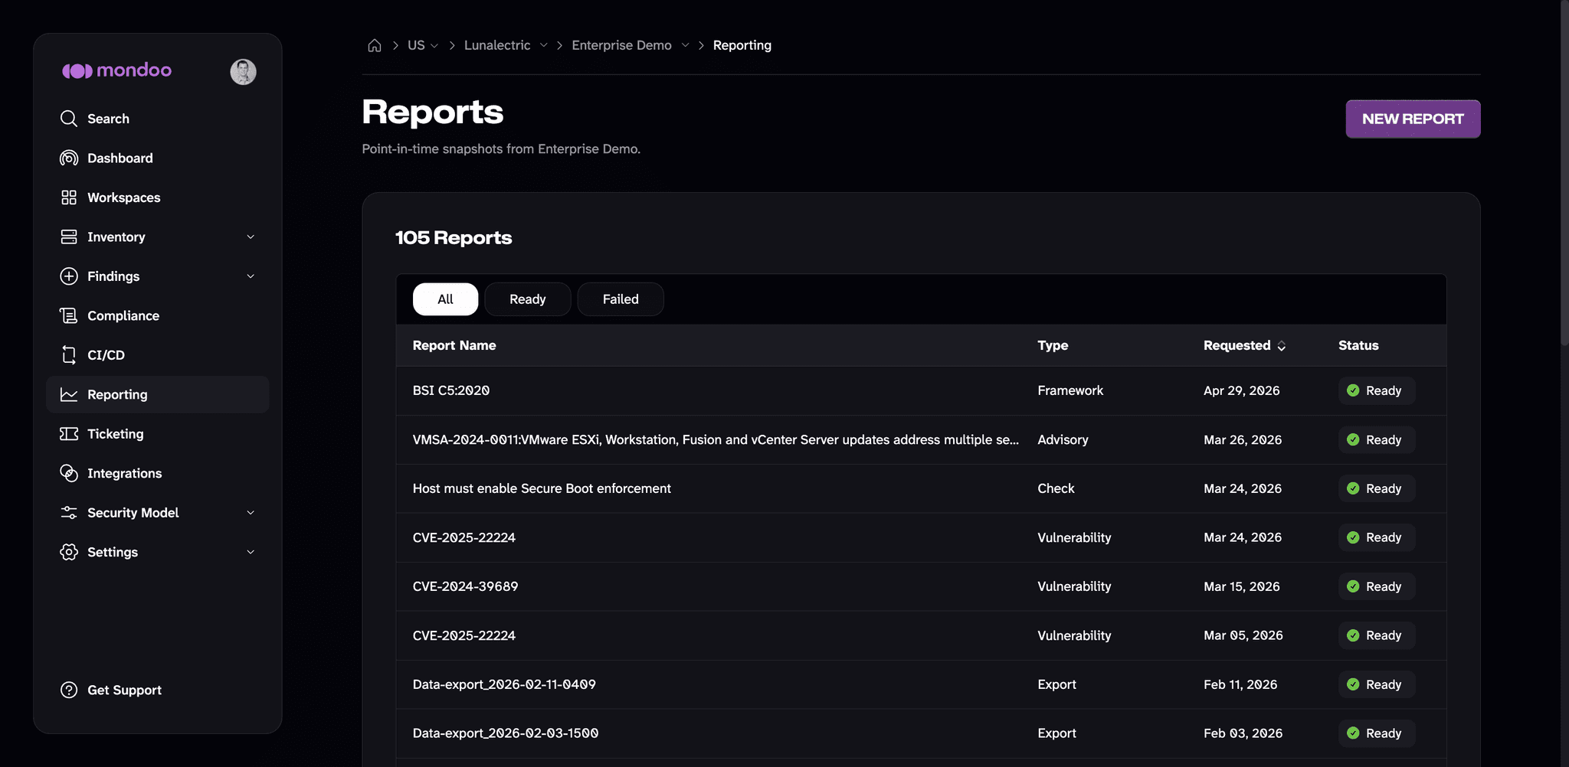Open the Lunalectric dropdown chevron

click(x=543, y=45)
